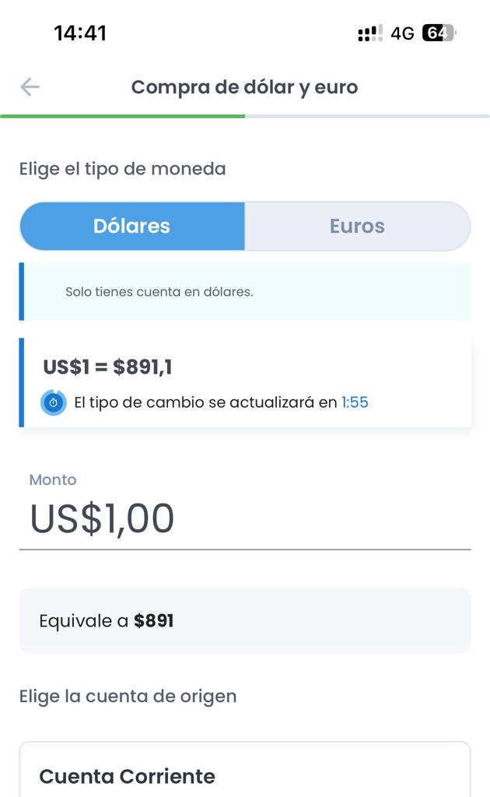Viewport: 490px width, 797px height.
Task: Click the small Monto field label
Action: (x=53, y=479)
